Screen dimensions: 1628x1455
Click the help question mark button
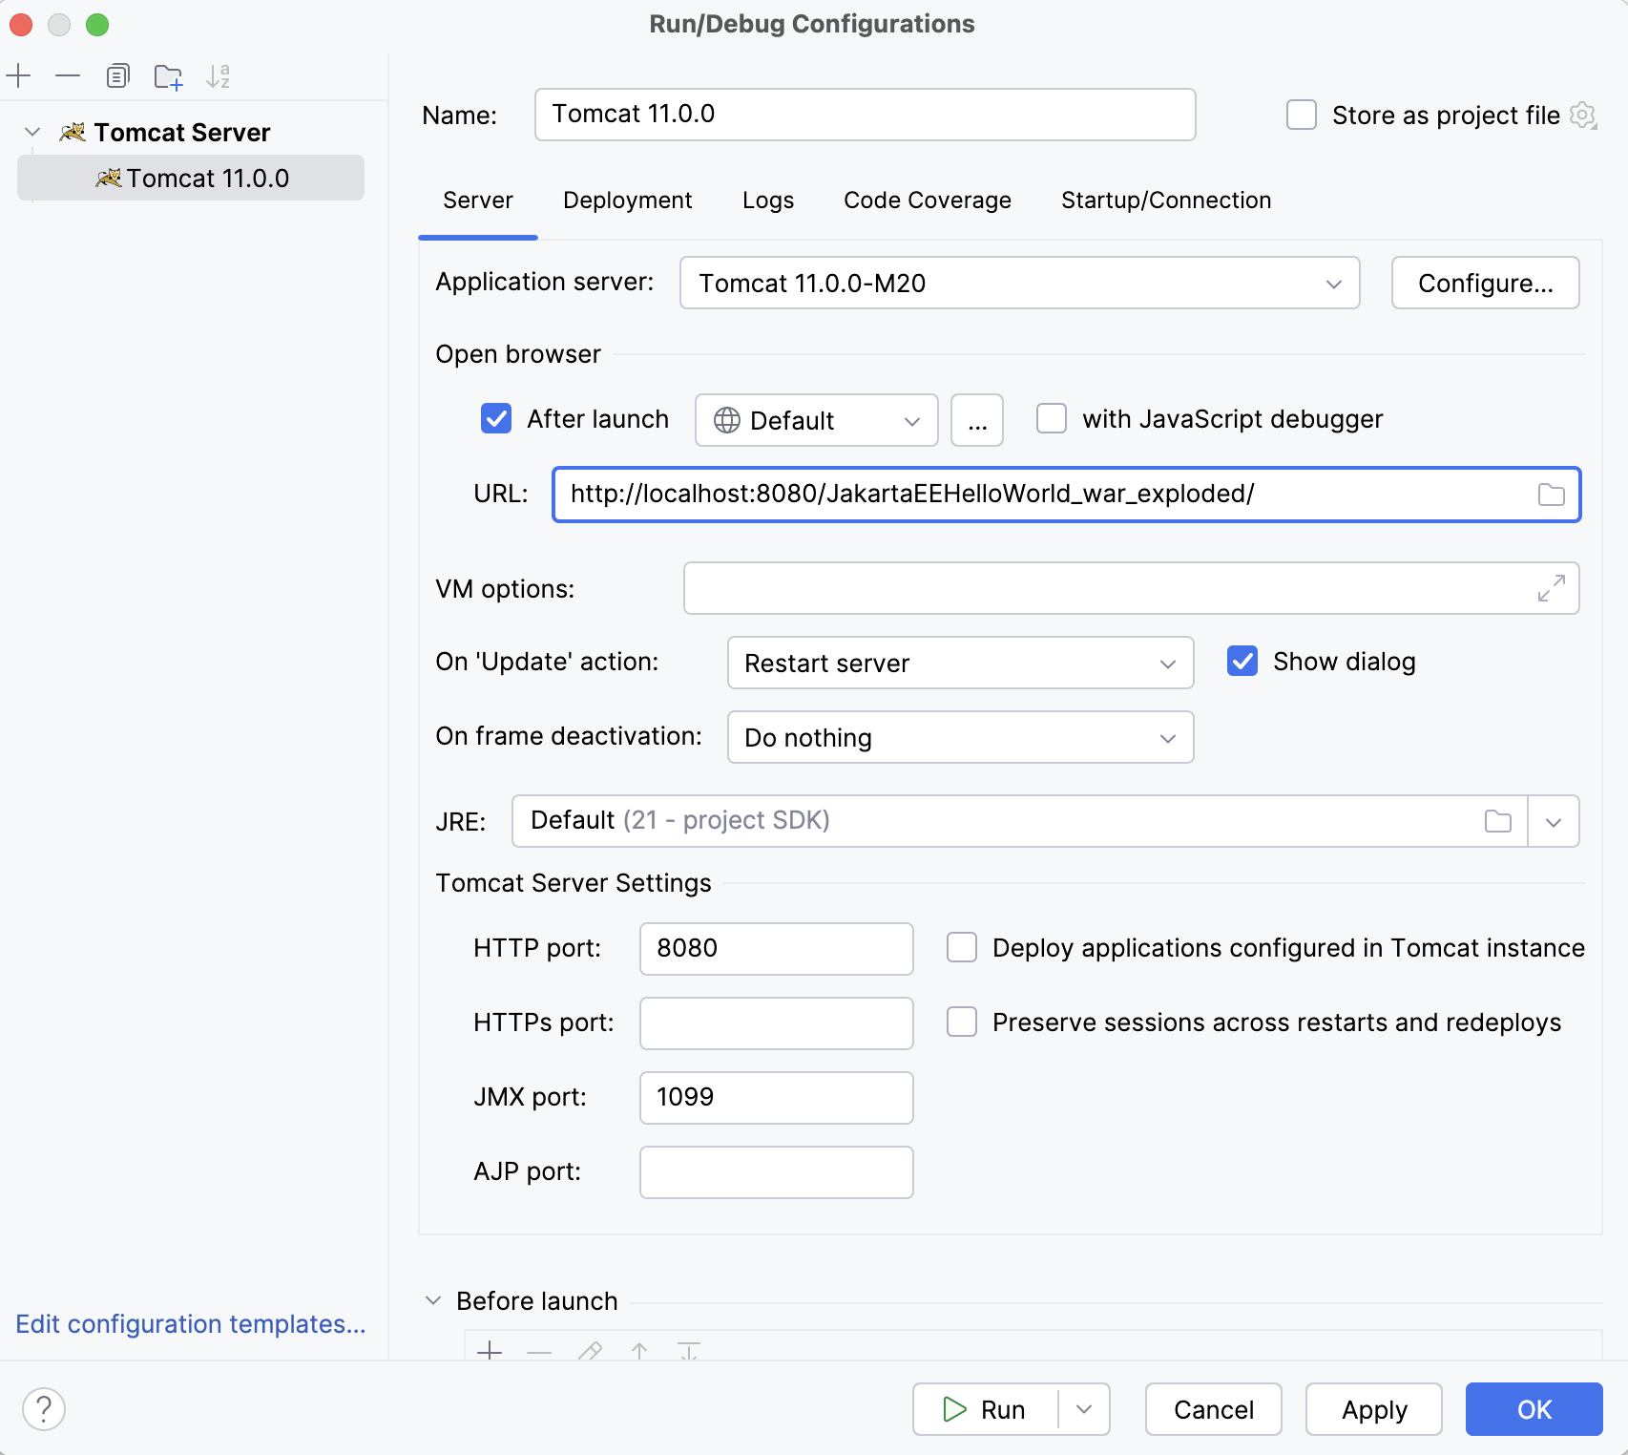[44, 1409]
